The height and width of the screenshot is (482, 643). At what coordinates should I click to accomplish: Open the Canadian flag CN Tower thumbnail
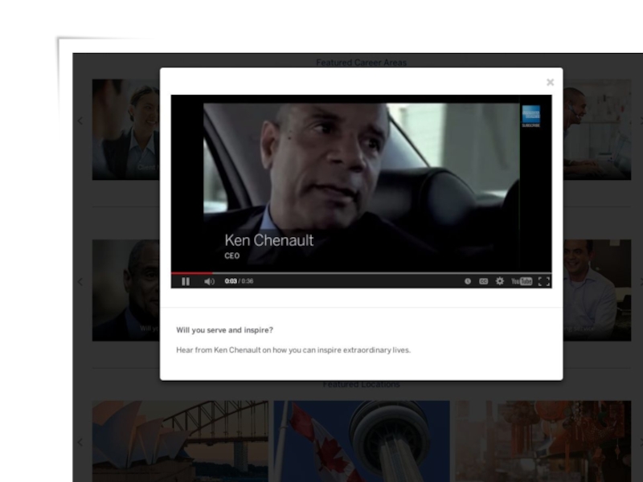(x=362, y=441)
